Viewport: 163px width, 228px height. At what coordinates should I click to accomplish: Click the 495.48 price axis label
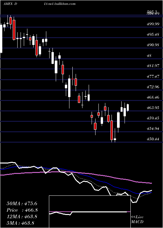(153, 35)
